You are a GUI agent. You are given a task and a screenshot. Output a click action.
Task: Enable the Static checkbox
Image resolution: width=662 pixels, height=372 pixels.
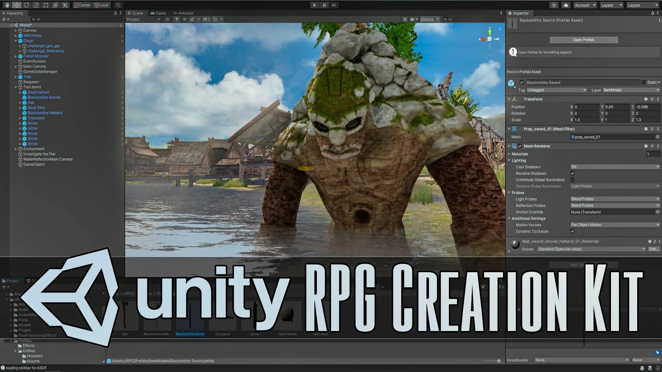tap(644, 82)
